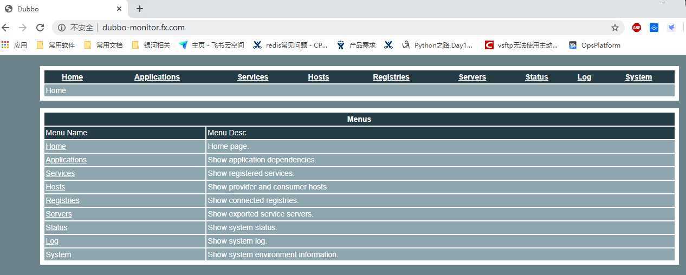Open the blue checkmark extension icon
686x275 pixels.
pos(654,28)
